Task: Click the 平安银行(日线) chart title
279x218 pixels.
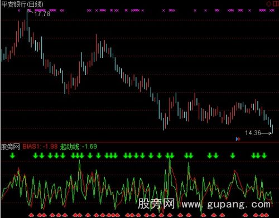Action: 22,4
